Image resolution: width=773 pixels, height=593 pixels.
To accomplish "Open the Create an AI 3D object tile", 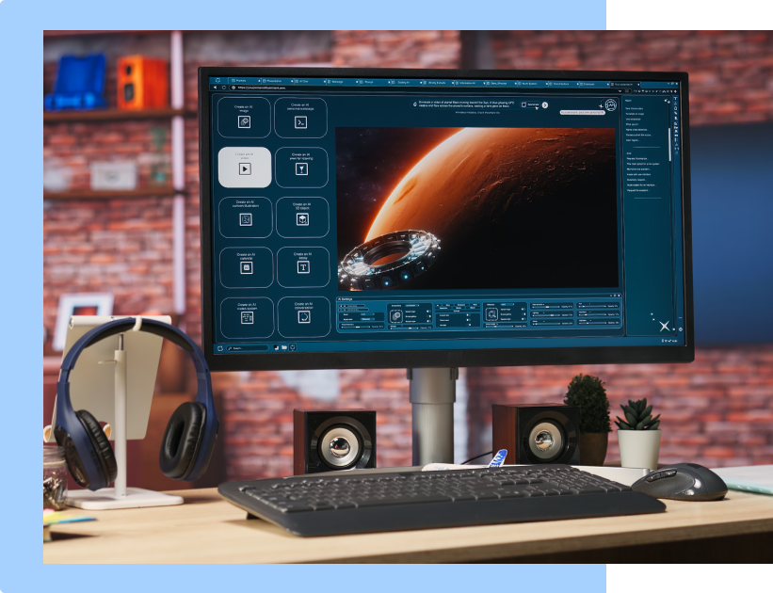I will click(x=302, y=217).
